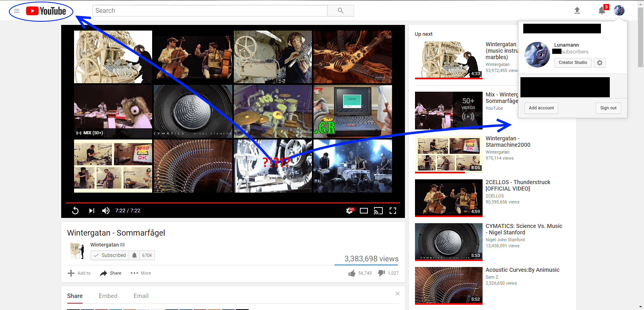Open Acoustic Curves:By Animusic video
Viewport: 644px width, 310px height.
(522, 270)
